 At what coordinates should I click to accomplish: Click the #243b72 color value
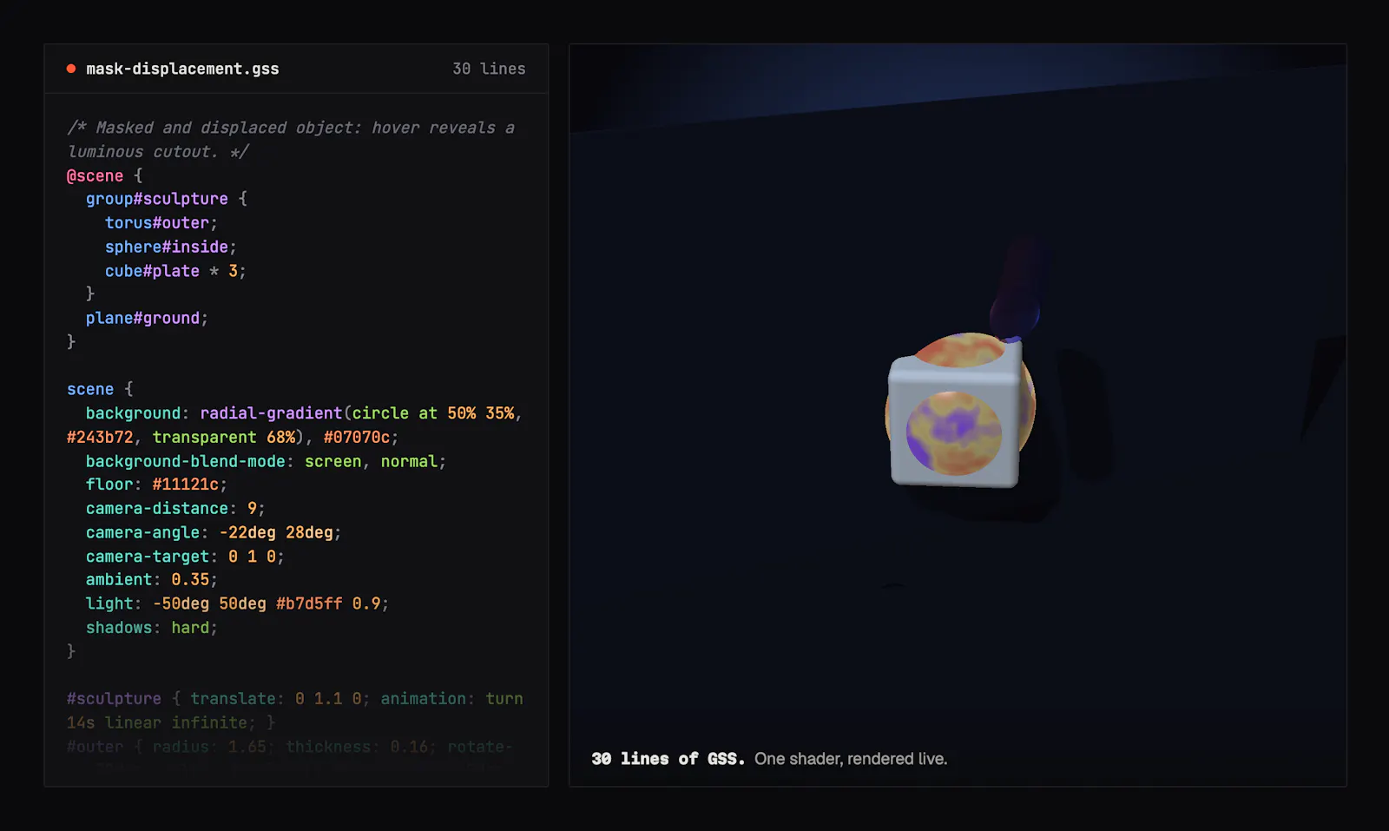click(x=100, y=437)
